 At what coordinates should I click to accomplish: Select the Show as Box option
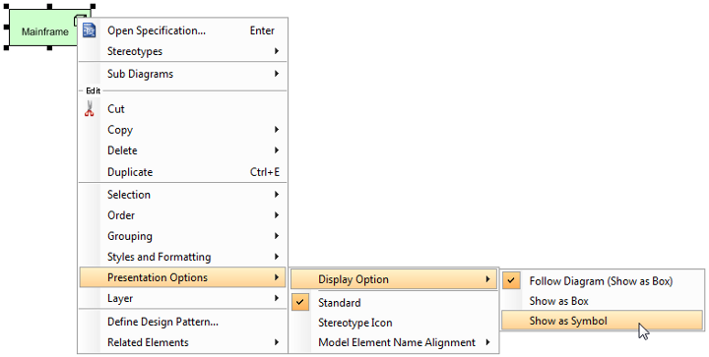click(x=603, y=301)
